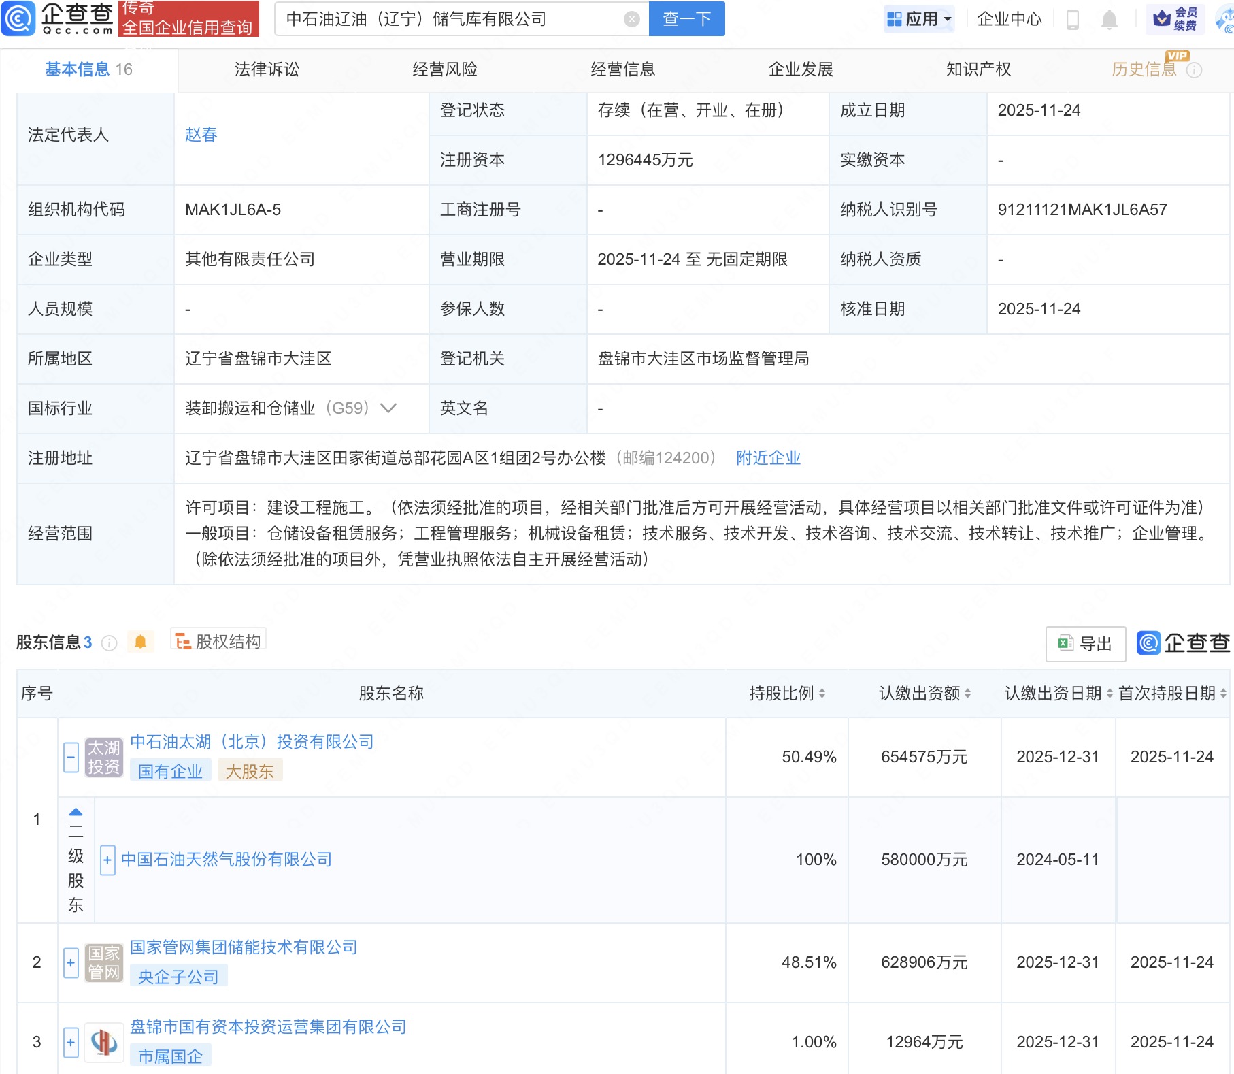Click the mobile phone icon in header
The width and height of the screenshot is (1234, 1074).
tap(1073, 20)
